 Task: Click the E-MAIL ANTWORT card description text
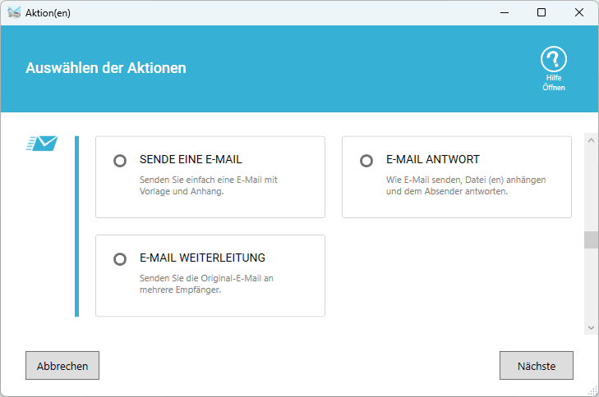[466, 185]
